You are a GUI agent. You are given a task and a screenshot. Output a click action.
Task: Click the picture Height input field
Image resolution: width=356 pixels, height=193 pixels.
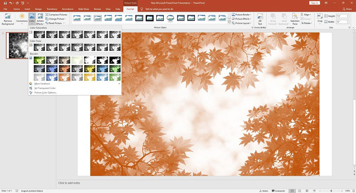tap(341, 16)
